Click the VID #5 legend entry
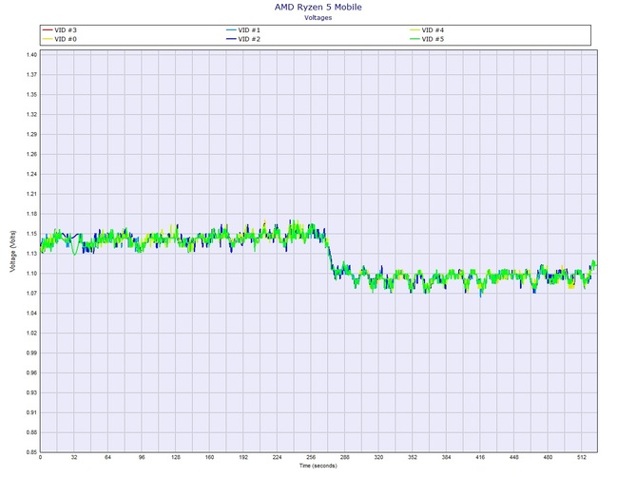 coord(427,39)
